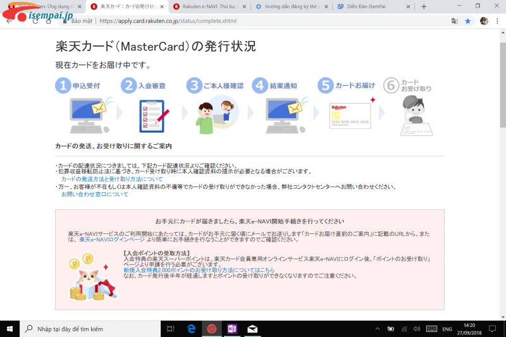Click step 2 入会審査 checklist icon
This screenshot has width=506, height=337.
[154, 116]
